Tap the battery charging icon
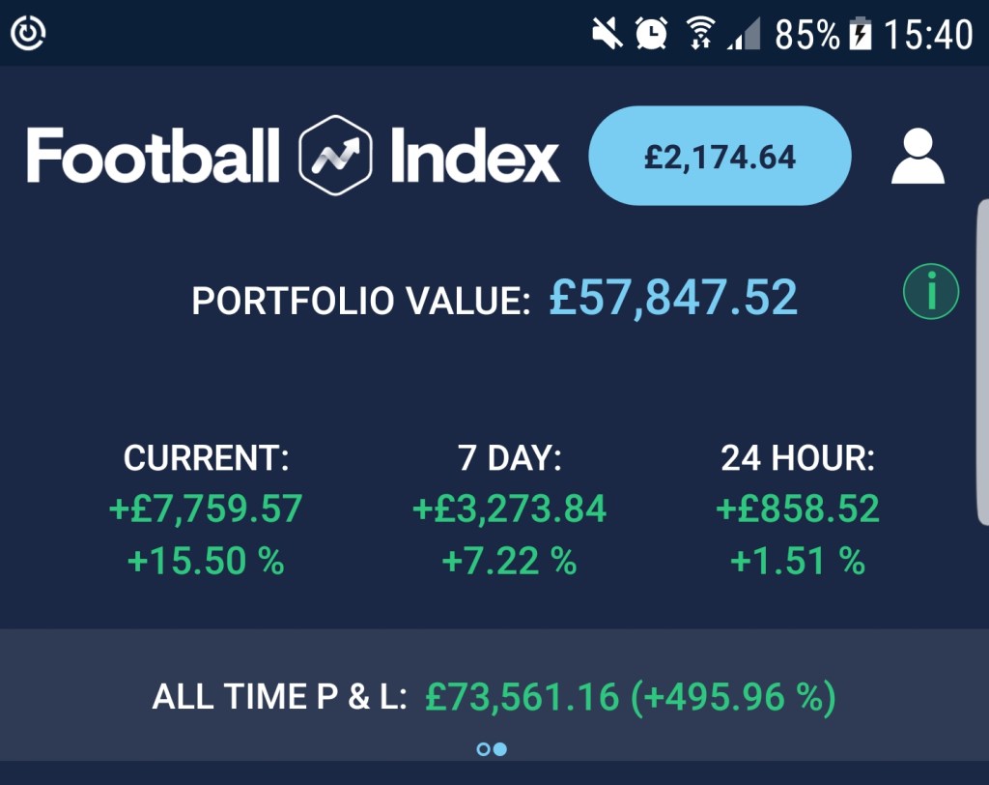This screenshot has width=989, height=785. [860, 35]
